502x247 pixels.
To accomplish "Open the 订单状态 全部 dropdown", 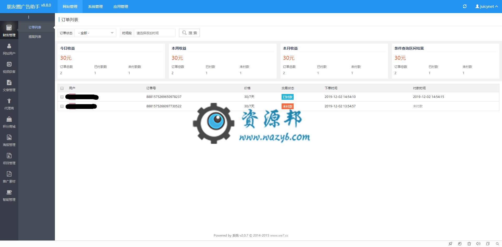I will click(95, 33).
